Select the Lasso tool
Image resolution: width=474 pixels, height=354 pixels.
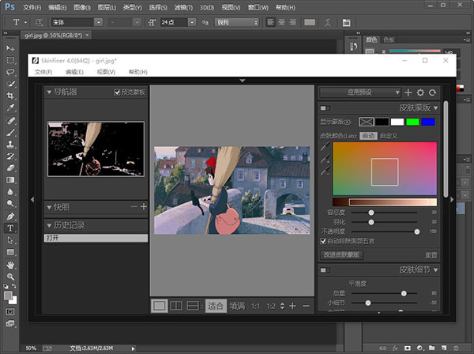pos(10,72)
